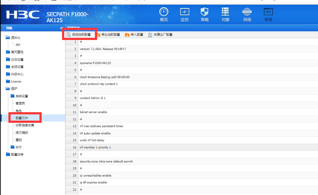Open the 角色 tree item
The image size is (318, 195).
point(18,111)
